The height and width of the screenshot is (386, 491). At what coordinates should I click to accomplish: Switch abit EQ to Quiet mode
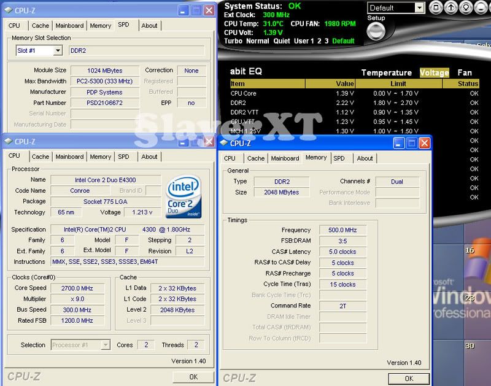[x=283, y=41]
